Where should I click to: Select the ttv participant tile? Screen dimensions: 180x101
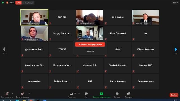click(x=146, y=33)
